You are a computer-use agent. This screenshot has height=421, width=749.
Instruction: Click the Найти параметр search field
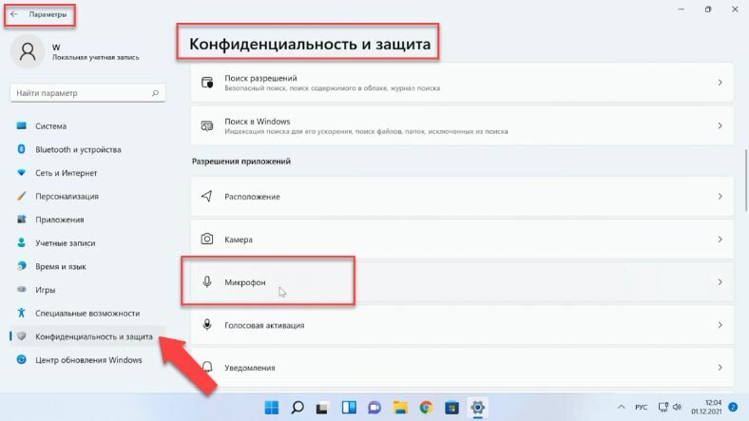87,93
